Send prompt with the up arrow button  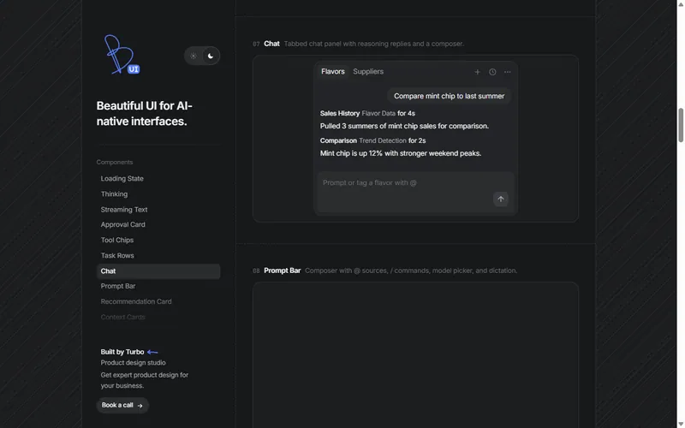[x=501, y=199]
